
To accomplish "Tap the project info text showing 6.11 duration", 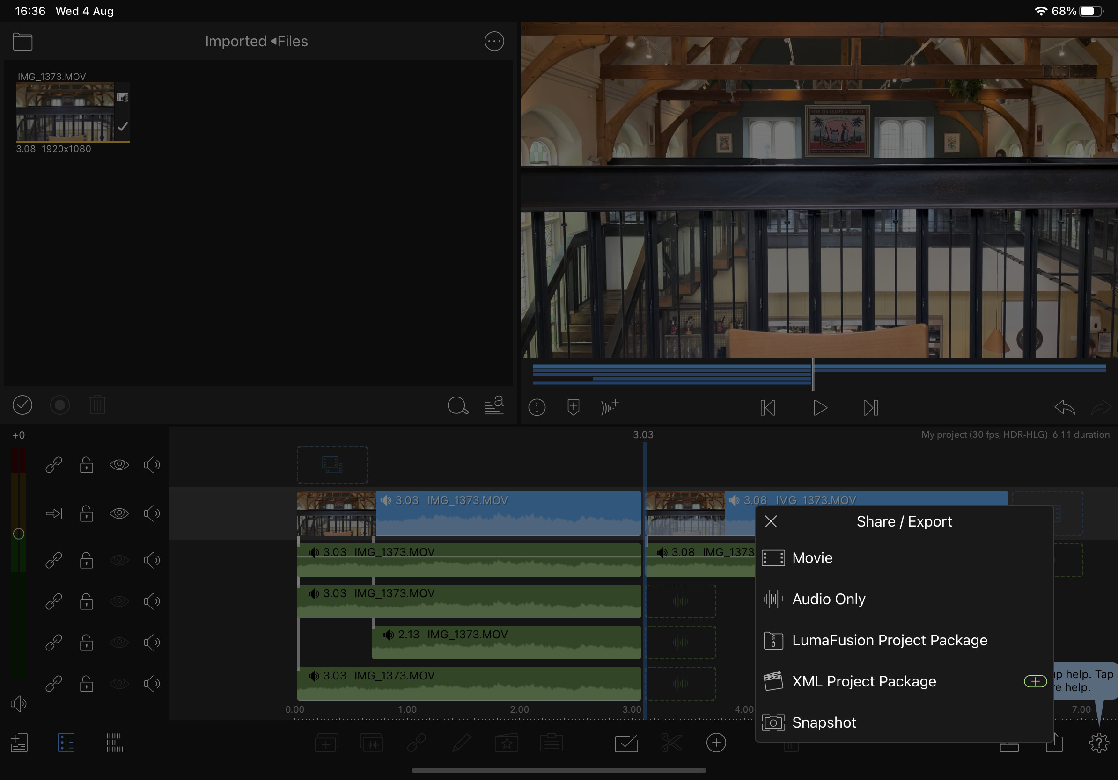I will (1015, 435).
